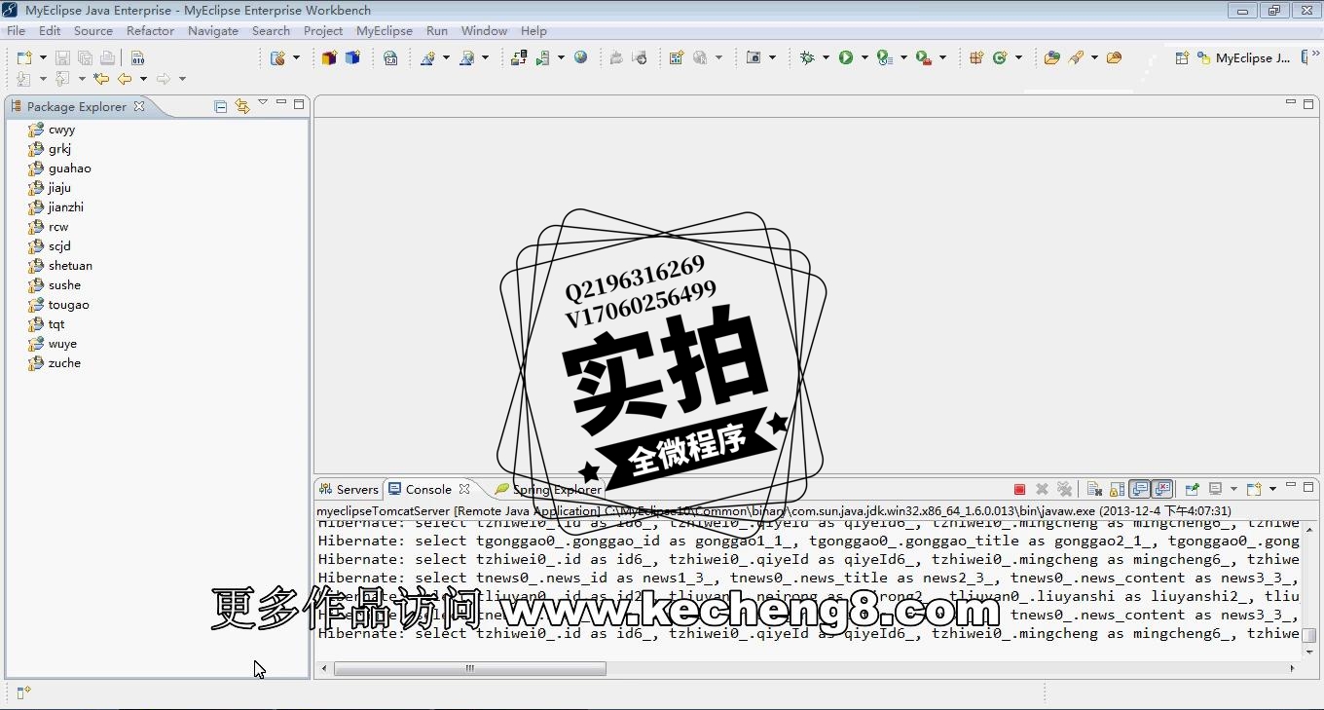Open the Window menu
1324x710 pixels.
coord(484,31)
